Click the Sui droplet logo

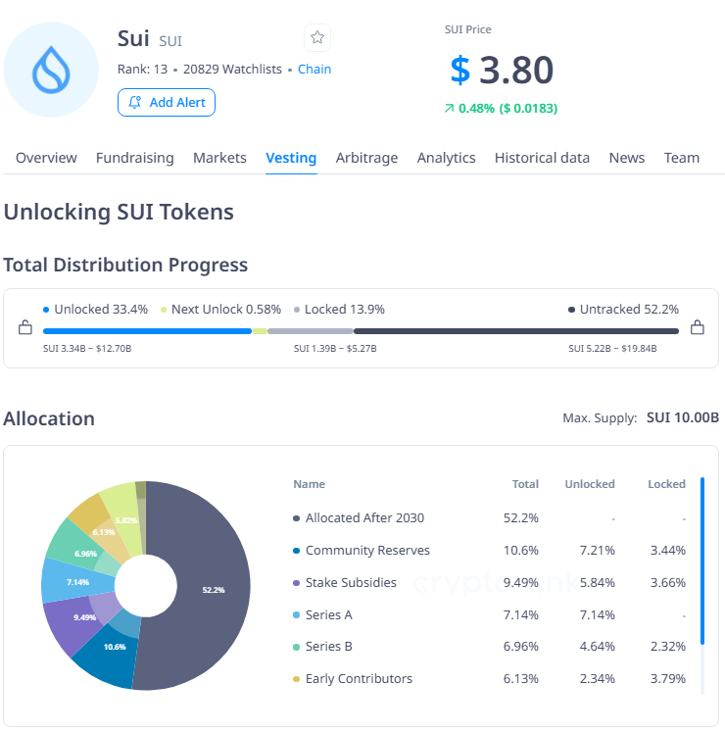click(51, 70)
